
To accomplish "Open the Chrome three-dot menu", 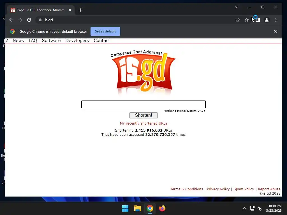I will tap(276, 20).
